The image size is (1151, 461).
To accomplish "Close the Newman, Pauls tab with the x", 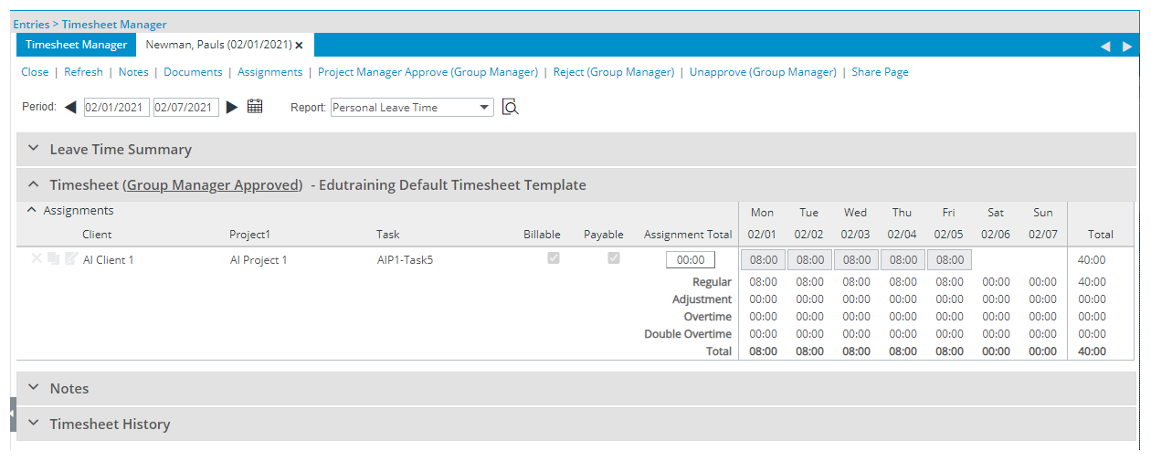I will click(299, 45).
